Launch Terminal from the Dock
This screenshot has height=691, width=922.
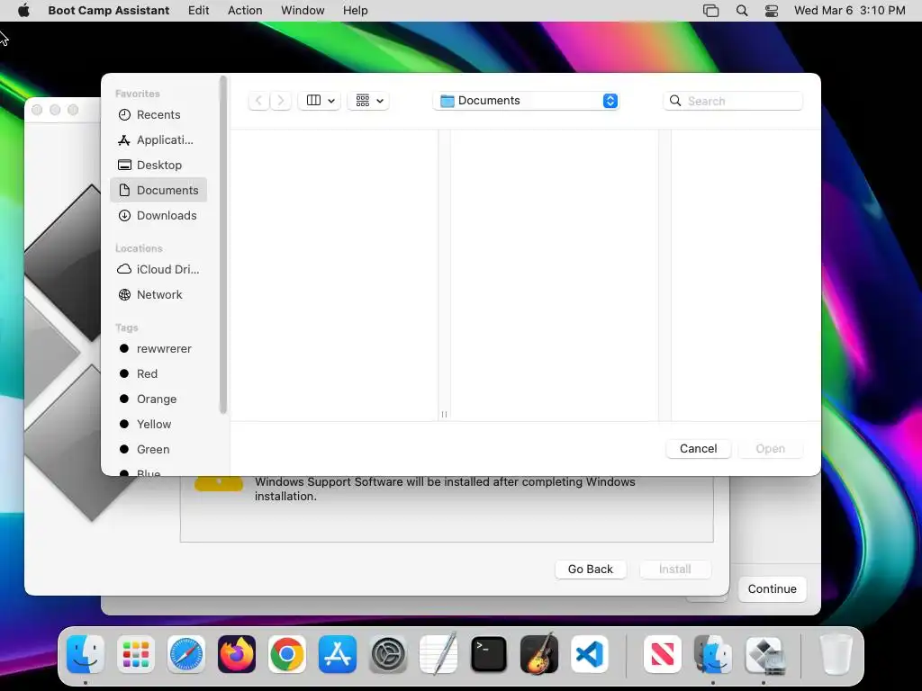pyautogui.click(x=489, y=654)
